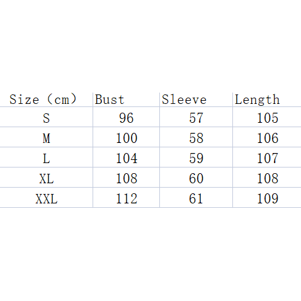The height and width of the screenshot is (301, 301).
Task: Select sleeve value 60 in XL row
Action: 196,178
